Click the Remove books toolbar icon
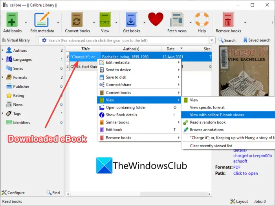Image resolution: width=275 pixels, height=206 pixels. point(228,20)
